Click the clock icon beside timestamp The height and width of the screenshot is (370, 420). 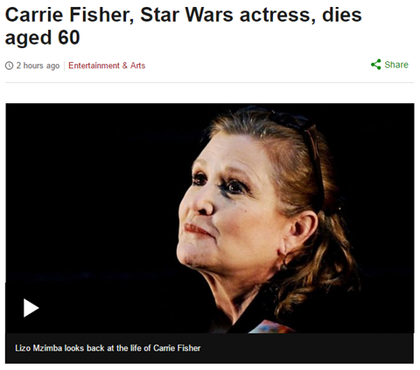[x=10, y=66]
